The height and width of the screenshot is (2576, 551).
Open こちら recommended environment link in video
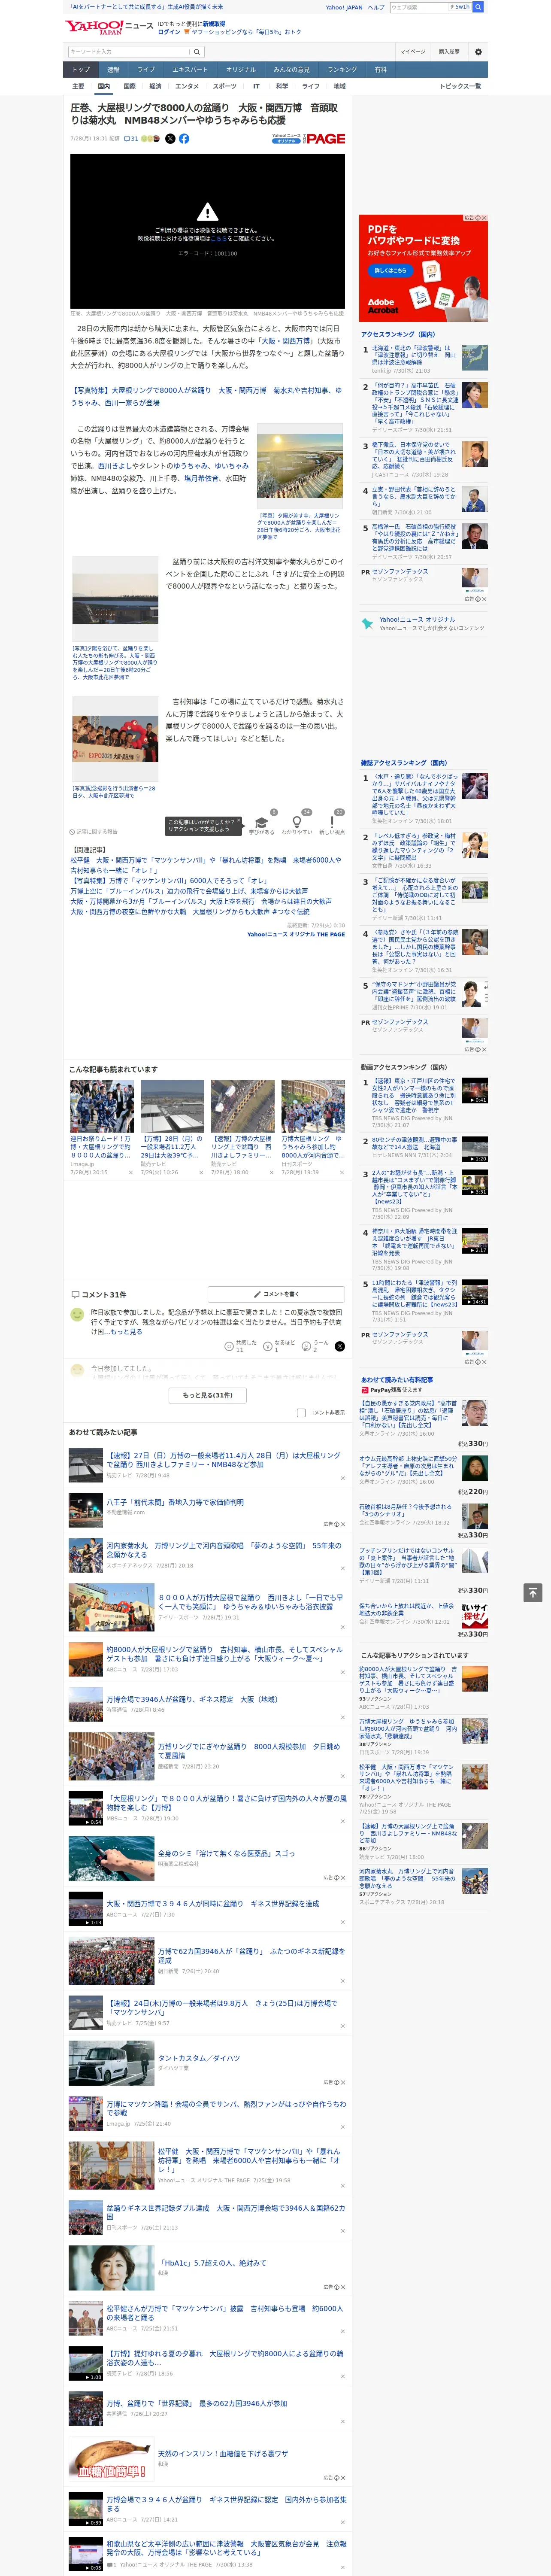click(x=218, y=239)
